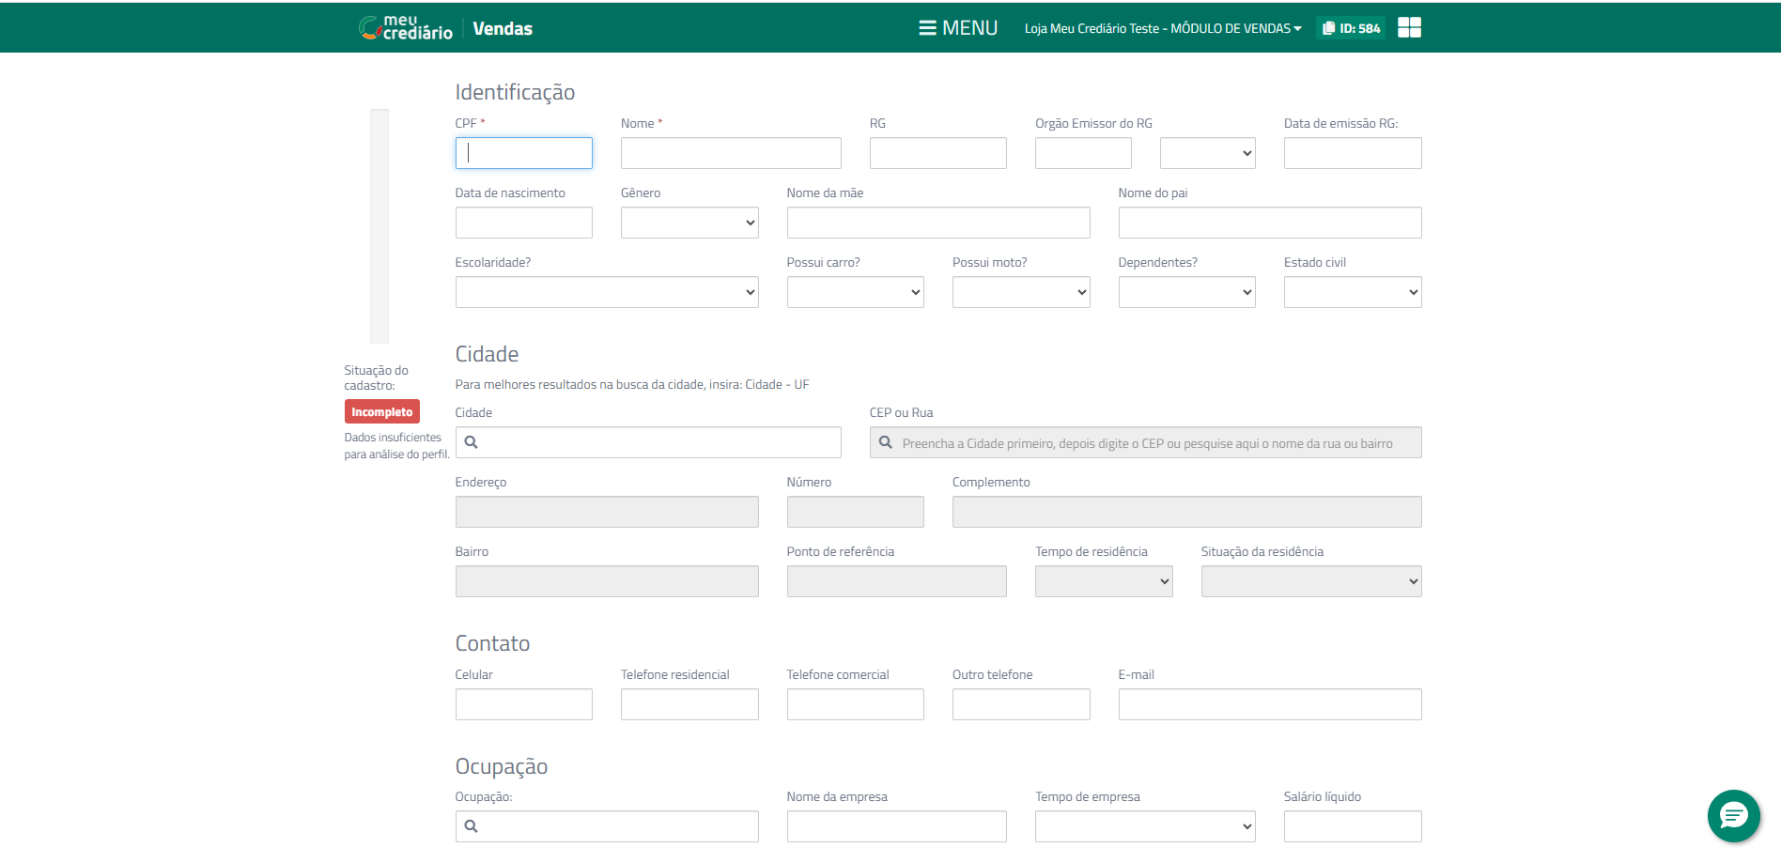This screenshot has width=1781, height=863.
Task: Open the Tempo de empresa dropdown
Action: click(x=1144, y=826)
